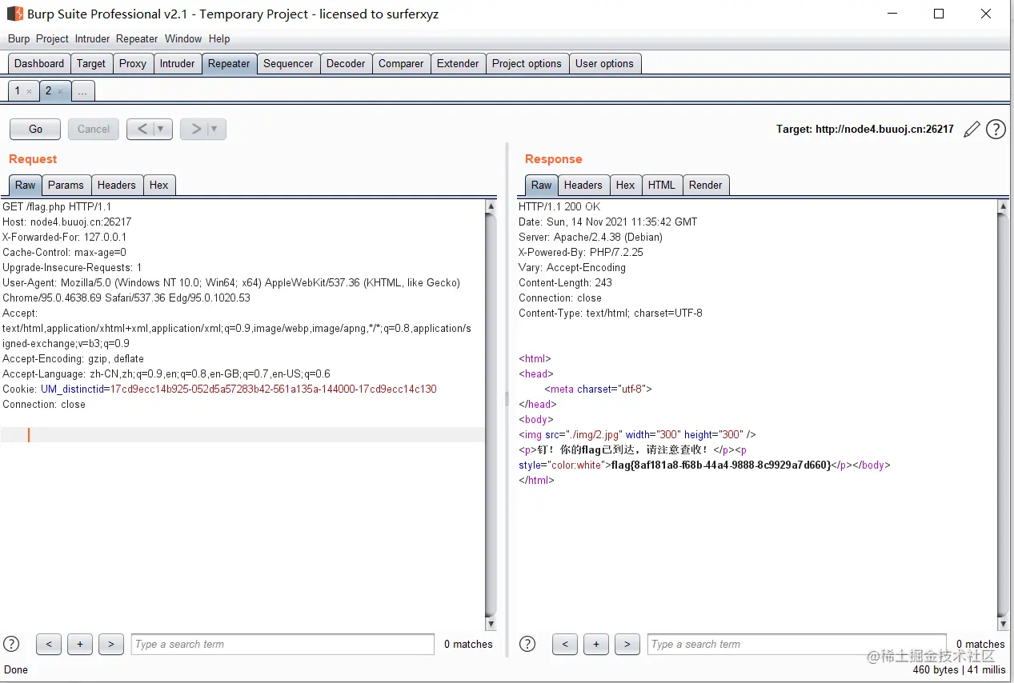The width and height of the screenshot is (1014, 683).
Task: Focus the Request search term field
Action: [x=283, y=644]
